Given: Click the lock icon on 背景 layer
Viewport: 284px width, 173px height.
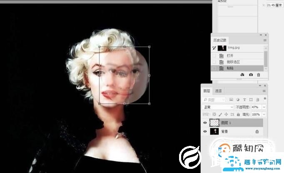Looking at the screenshot, I should (x=257, y=131).
